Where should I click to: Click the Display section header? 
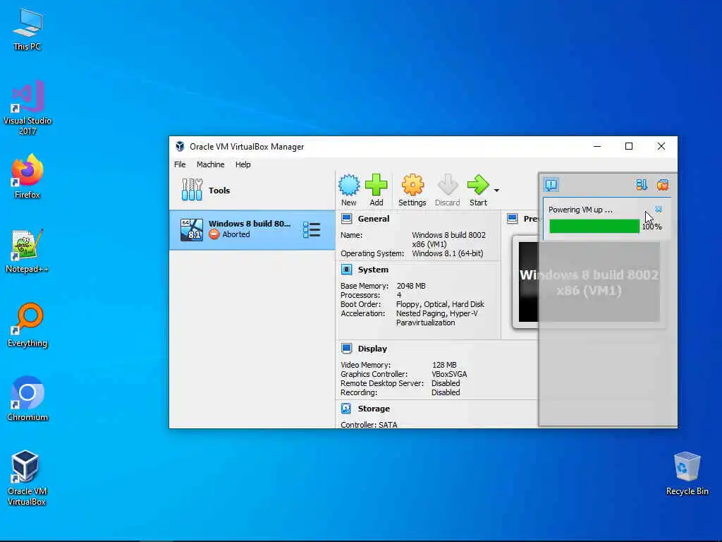[372, 349]
